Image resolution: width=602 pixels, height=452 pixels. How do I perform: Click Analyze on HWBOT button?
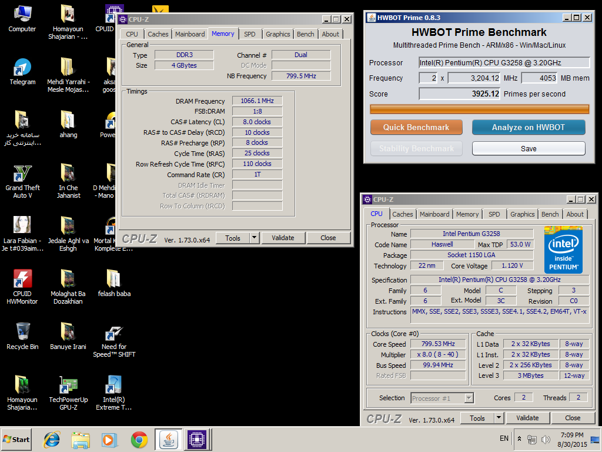[x=529, y=128]
